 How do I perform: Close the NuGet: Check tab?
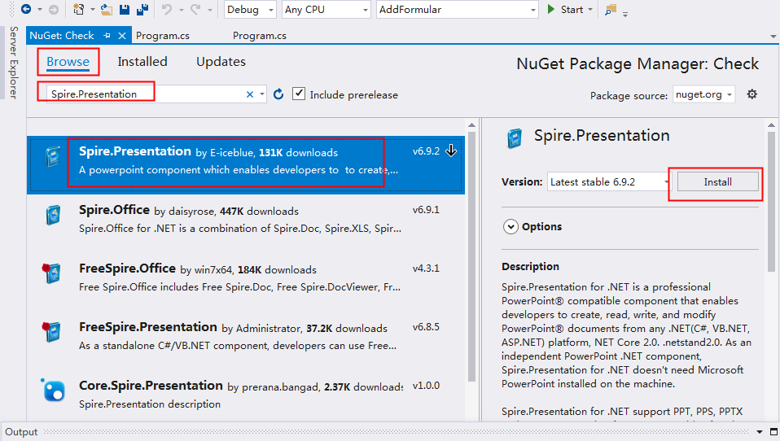(122, 35)
